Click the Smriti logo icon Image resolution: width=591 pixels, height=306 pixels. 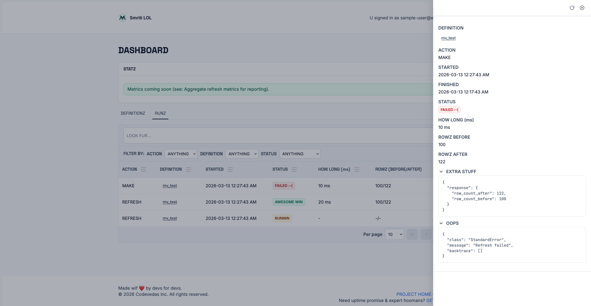tap(123, 18)
